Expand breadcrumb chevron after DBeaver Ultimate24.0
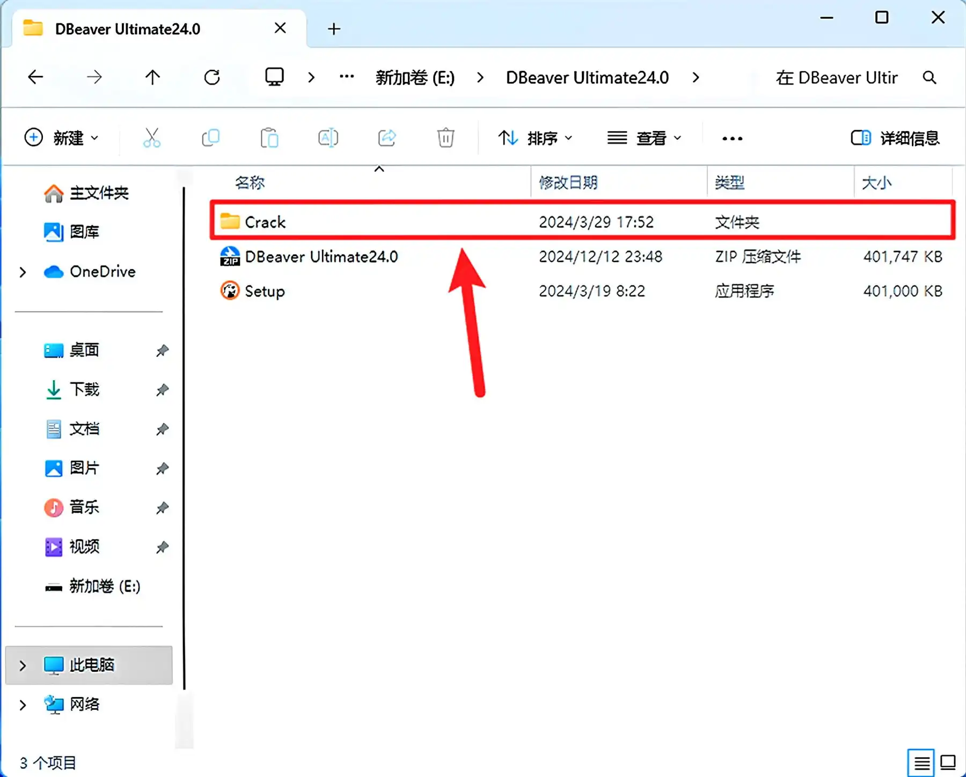This screenshot has width=966, height=777. 696,78
